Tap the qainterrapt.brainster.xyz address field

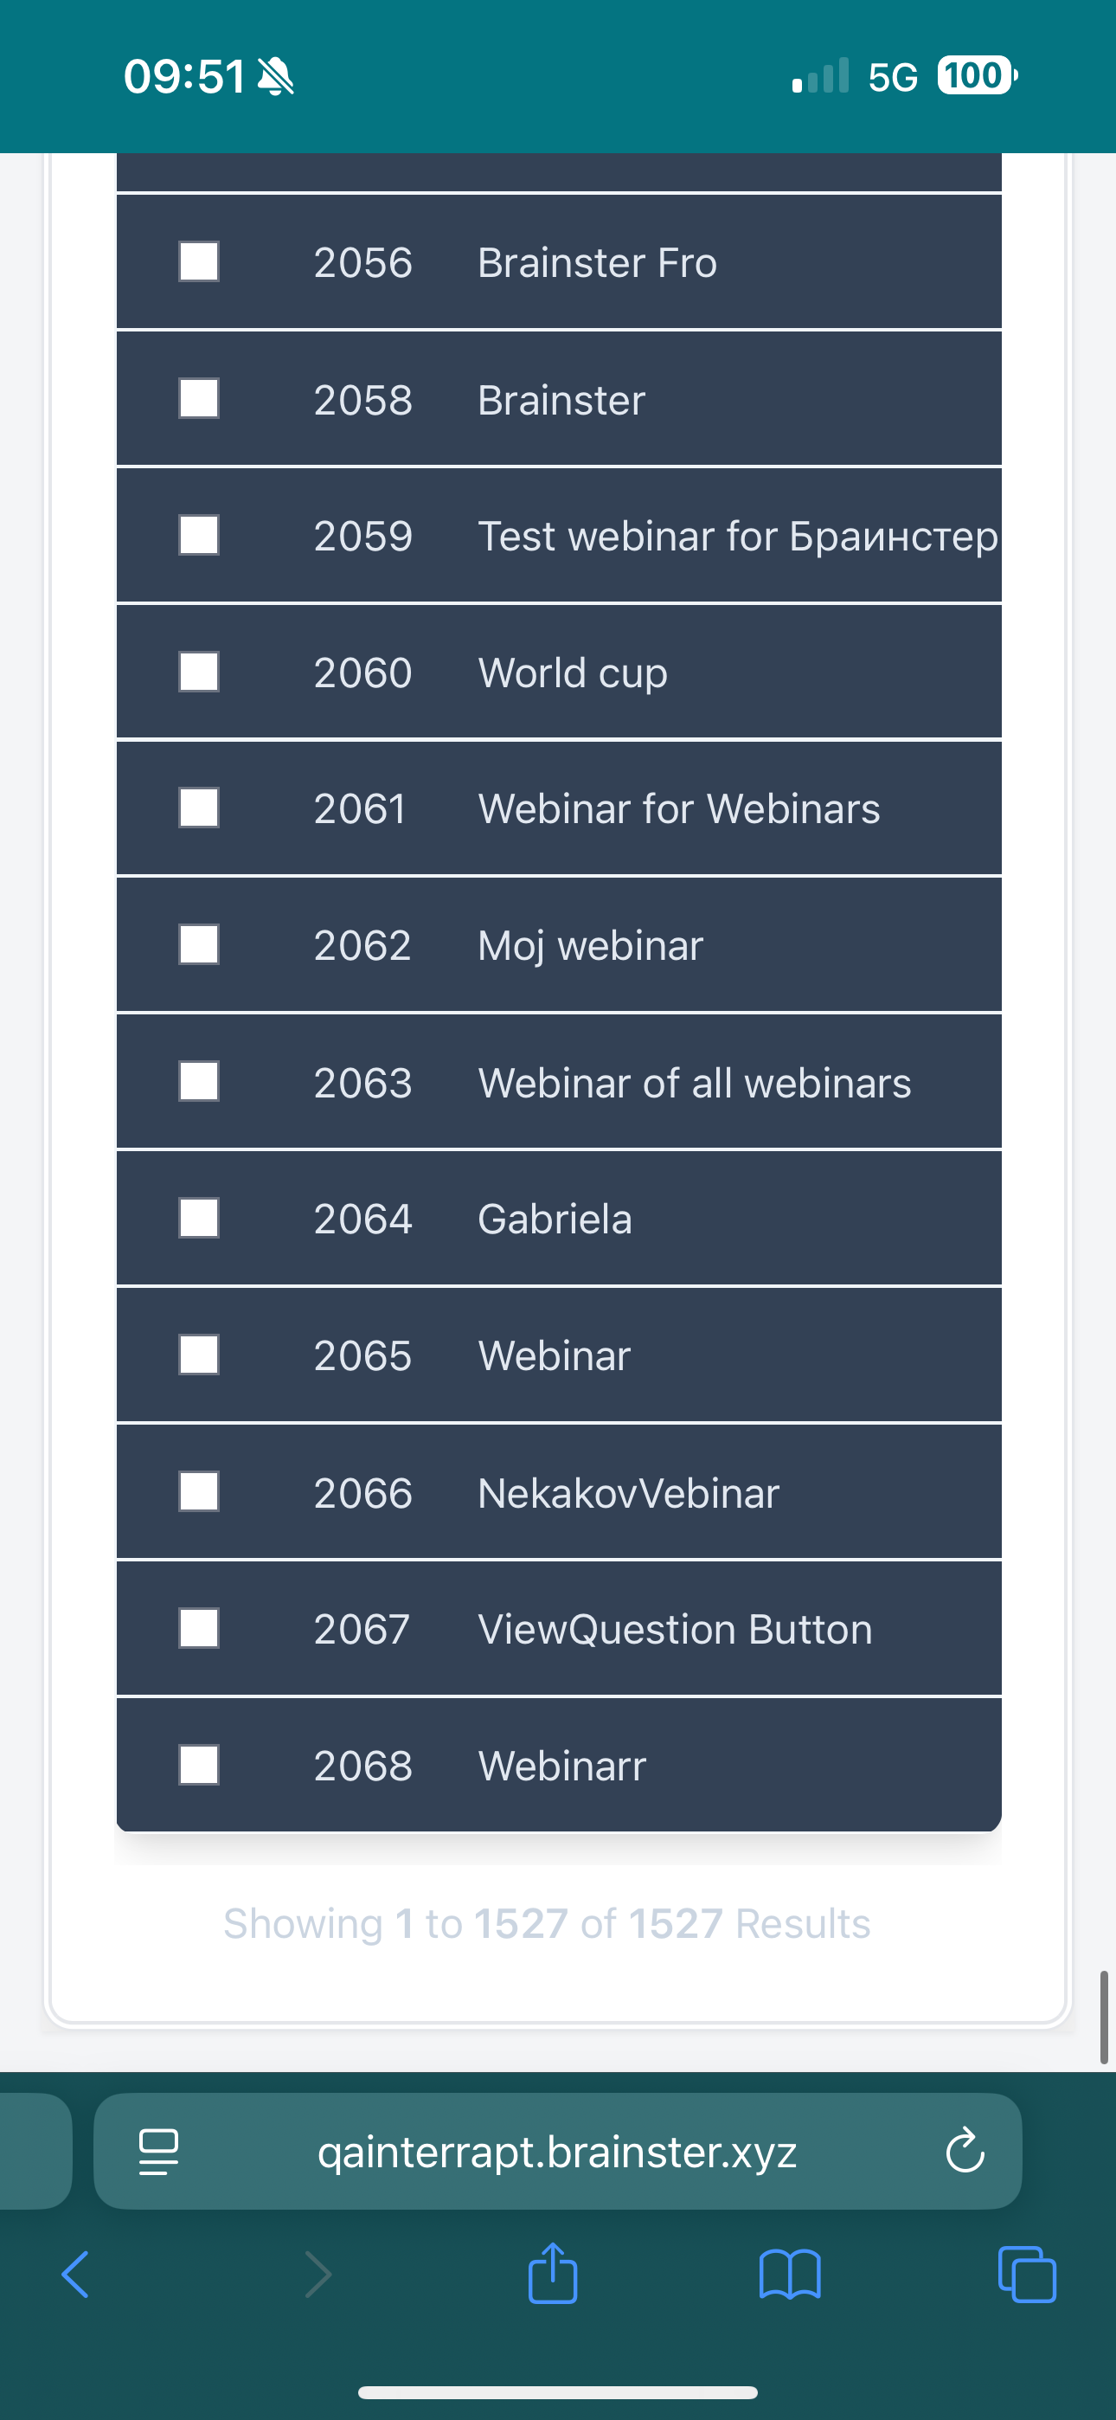point(557,2152)
